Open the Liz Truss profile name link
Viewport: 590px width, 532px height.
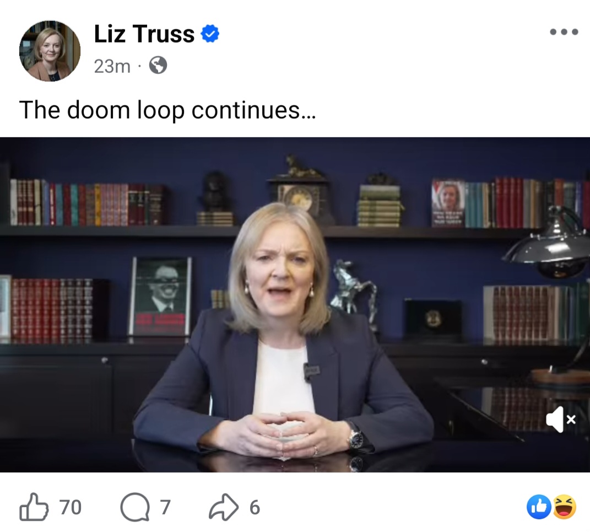click(144, 34)
